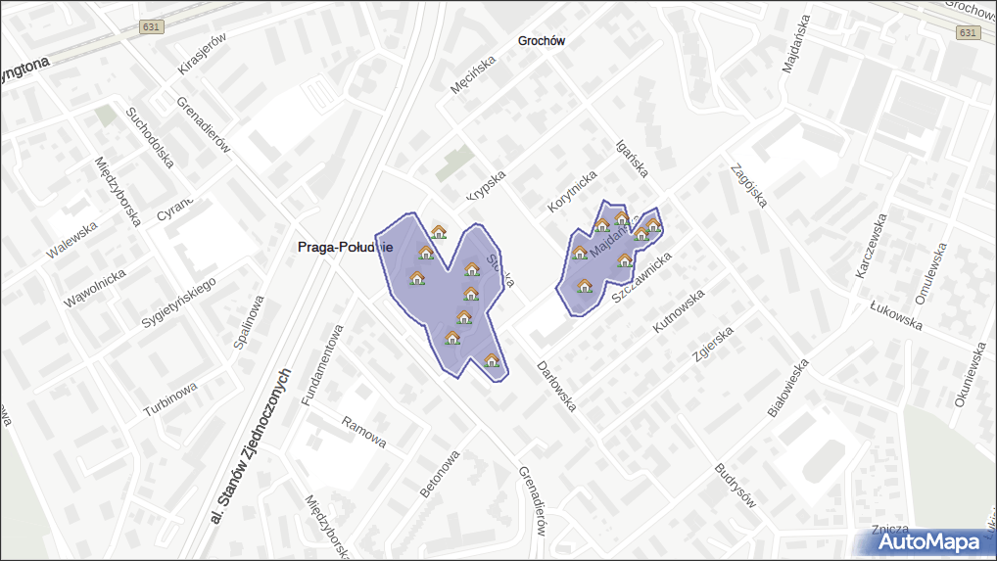Select the bottommost house marker in left zone

pos(492,361)
